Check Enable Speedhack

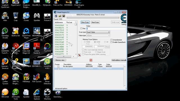(x=111, y=42)
